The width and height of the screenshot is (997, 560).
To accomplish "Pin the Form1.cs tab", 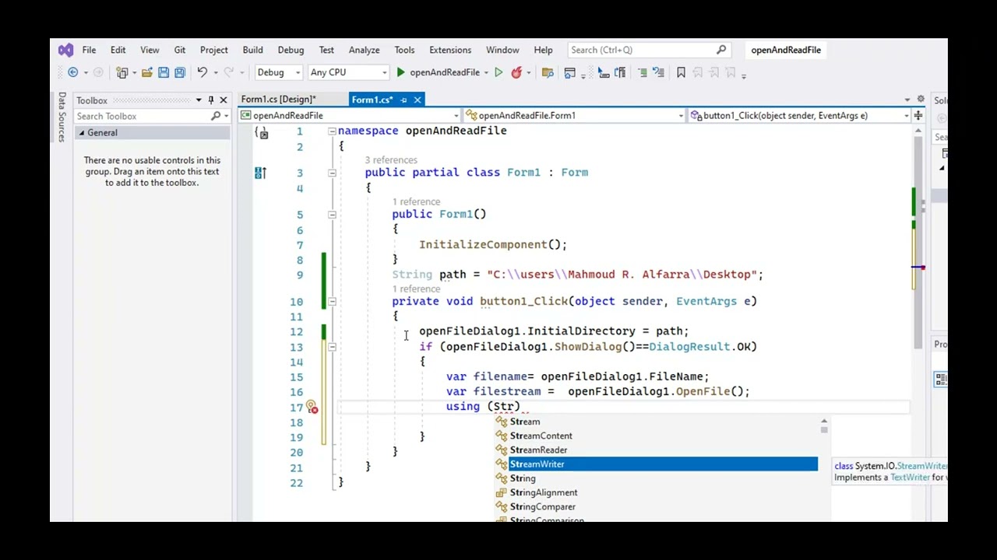I will 403,100.
